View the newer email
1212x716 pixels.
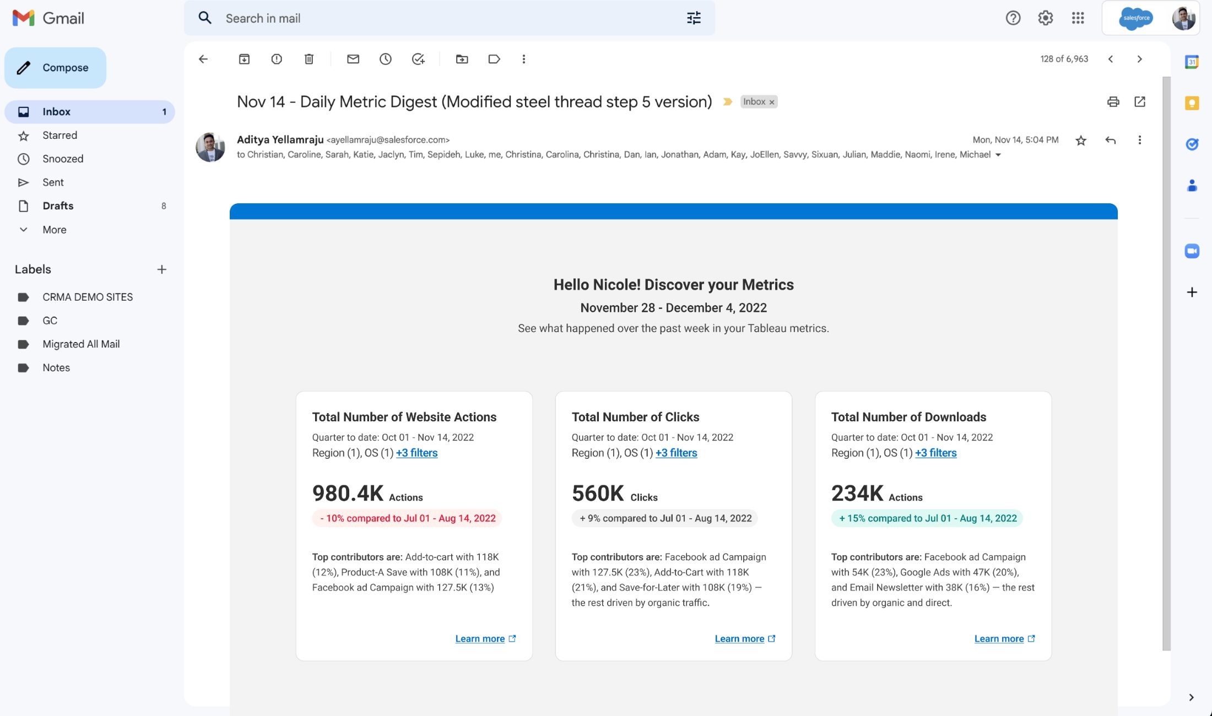coord(1111,59)
